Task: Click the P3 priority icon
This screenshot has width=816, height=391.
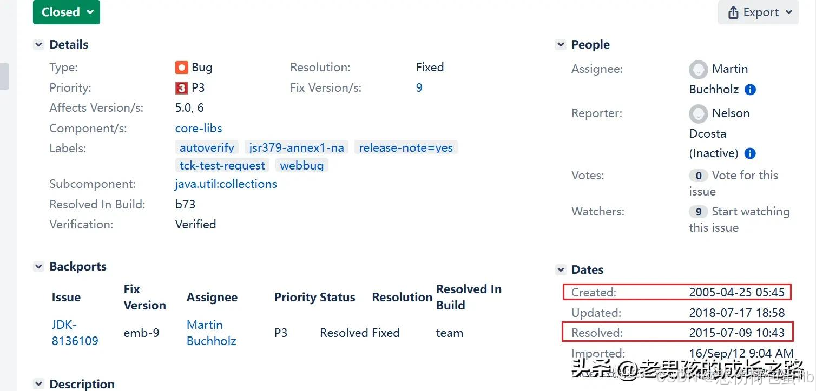Action: 181,87
